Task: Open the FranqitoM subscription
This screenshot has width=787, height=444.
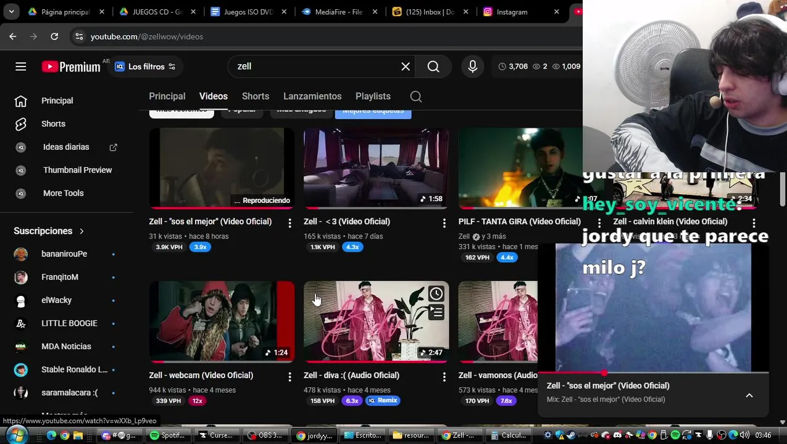Action: pyautogui.click(x=67, y=277)
